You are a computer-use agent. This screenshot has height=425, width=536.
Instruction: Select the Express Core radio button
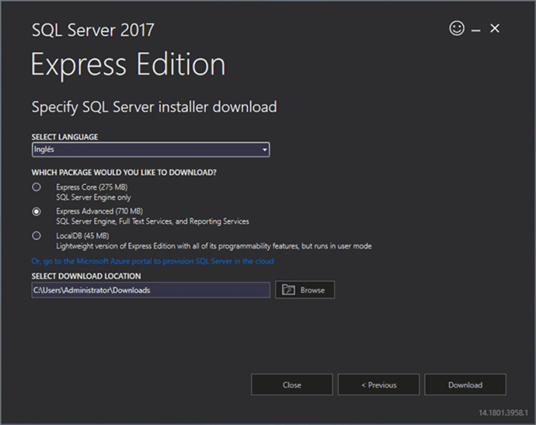pyautogui.click(x=37, y=187)
